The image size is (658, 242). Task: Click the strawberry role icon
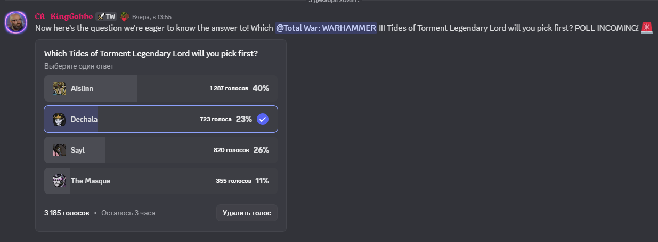[x=125, y=16]
